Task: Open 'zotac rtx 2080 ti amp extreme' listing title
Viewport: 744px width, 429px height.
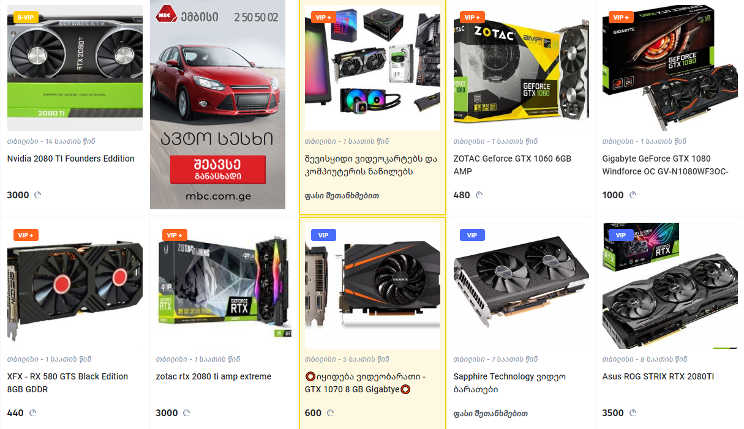Action: [214, 376]
